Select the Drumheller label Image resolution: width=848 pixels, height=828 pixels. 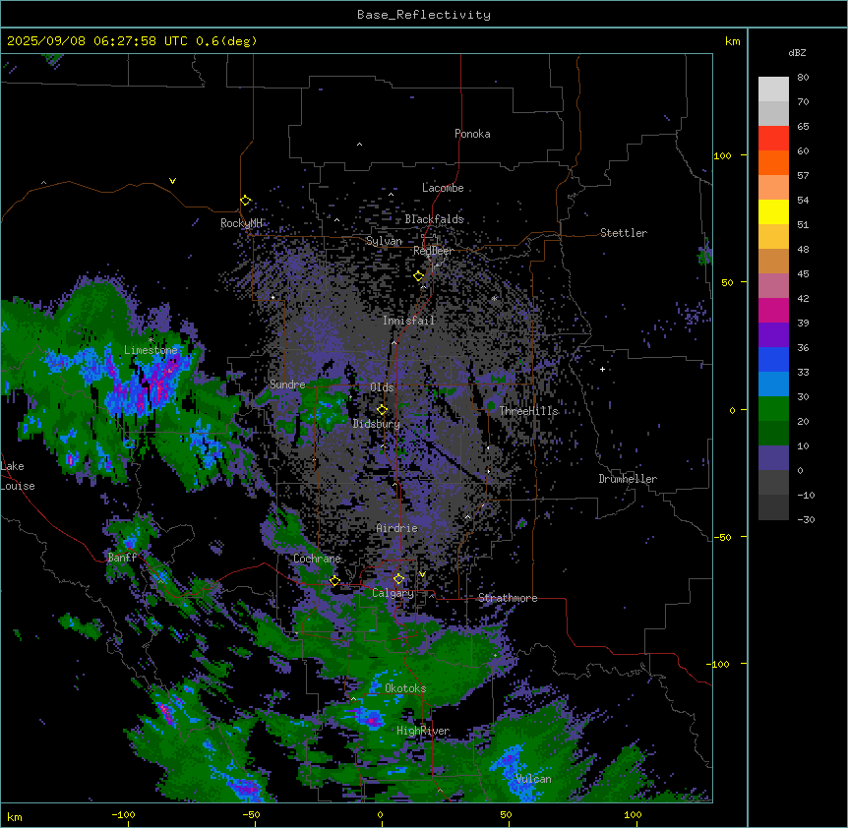[628, 479]
